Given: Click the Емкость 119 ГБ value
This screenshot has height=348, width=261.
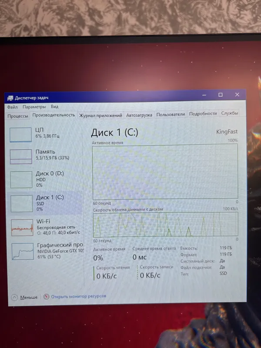Looking at the screenshot, I should click(x=226, y=248).
